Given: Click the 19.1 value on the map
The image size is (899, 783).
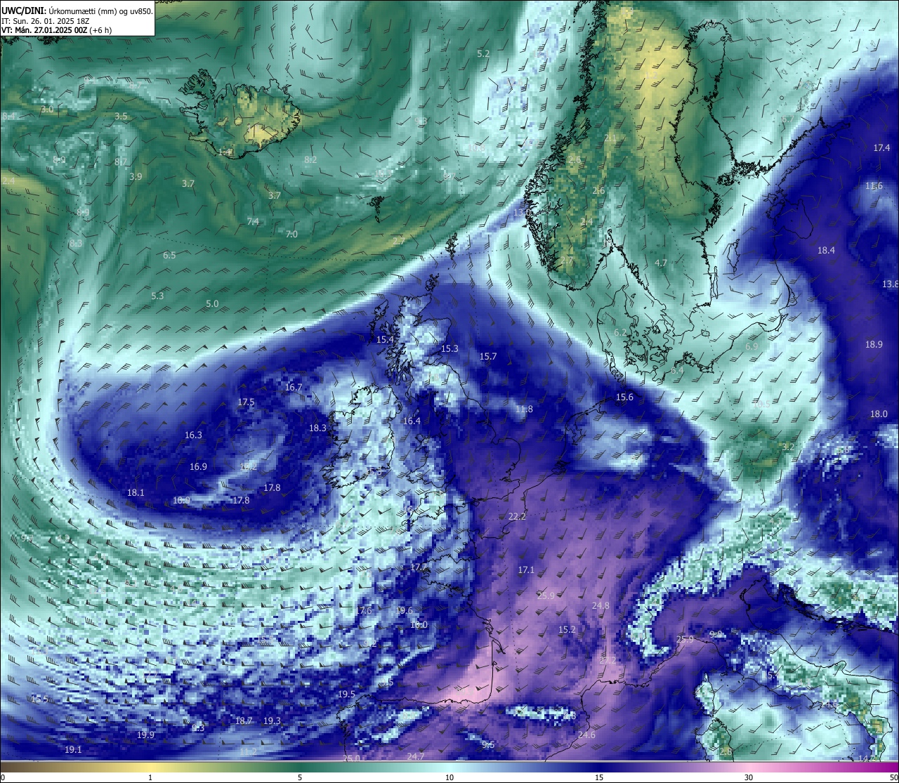Looking at the screenshot, I should click(73, 749).
